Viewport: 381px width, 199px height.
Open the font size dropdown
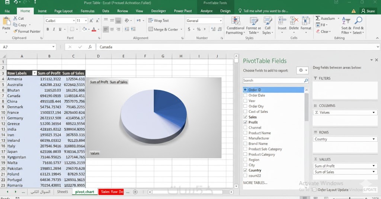click(86, 21)
